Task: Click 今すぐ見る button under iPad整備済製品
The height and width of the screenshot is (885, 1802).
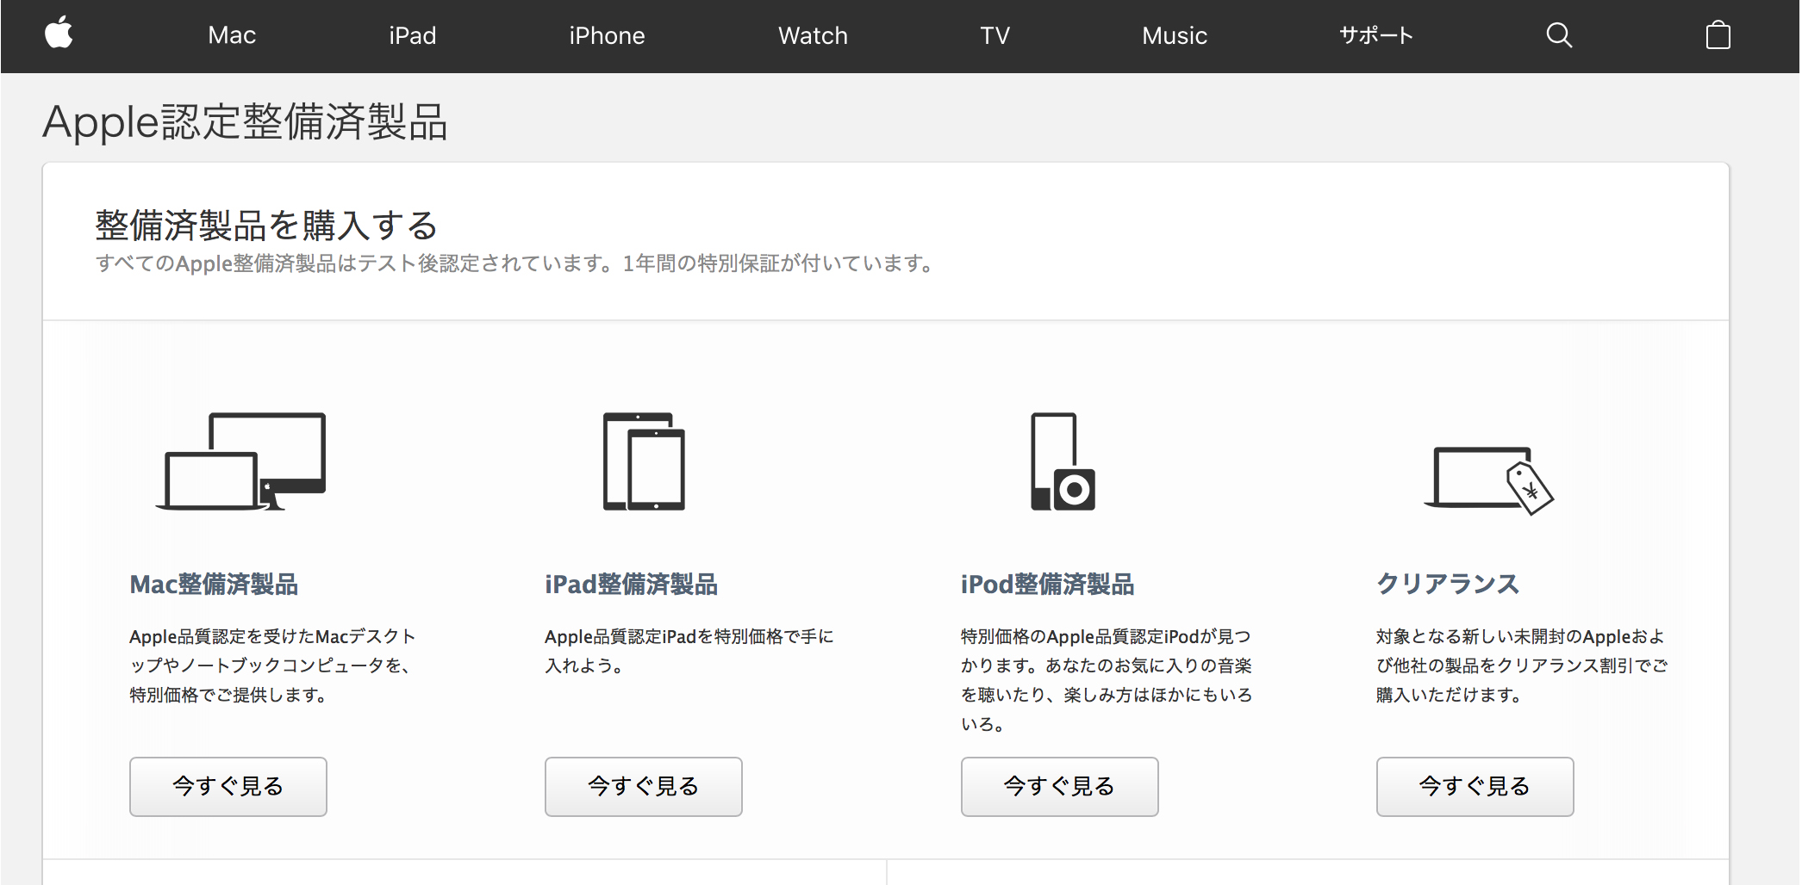Action: (x=644, y=786)
